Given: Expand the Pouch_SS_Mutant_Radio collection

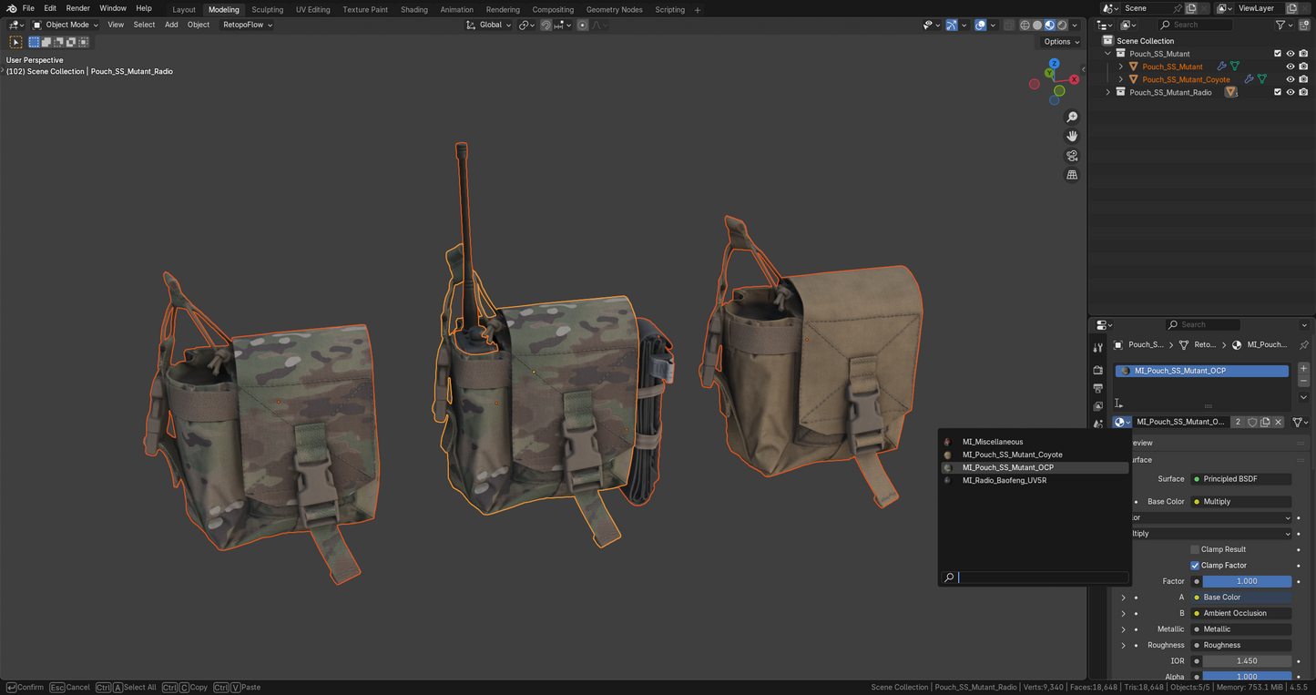Looking at the screenshot, I should coord(1108,91).
